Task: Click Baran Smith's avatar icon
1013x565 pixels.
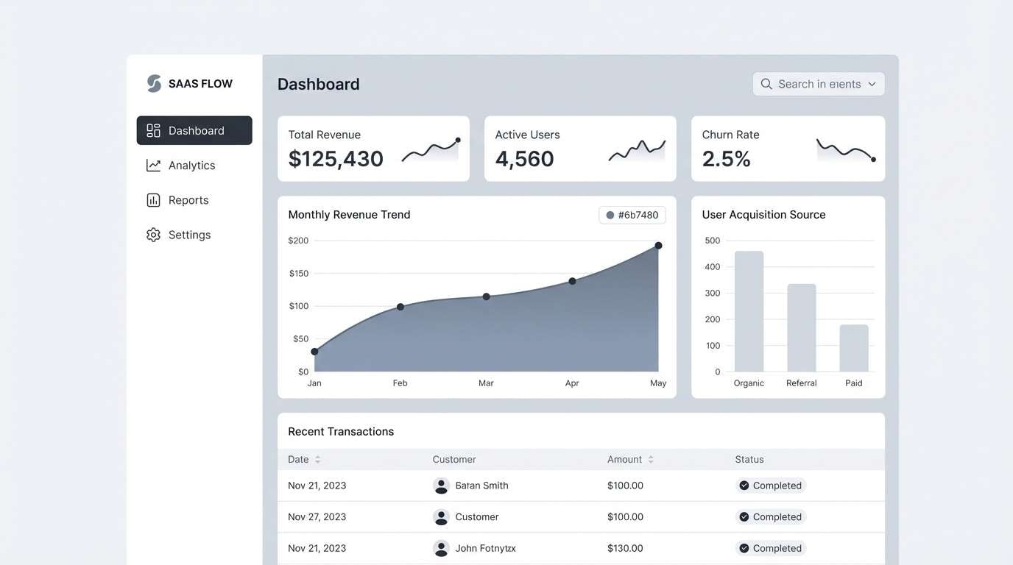Action: [x=441, y=486]
